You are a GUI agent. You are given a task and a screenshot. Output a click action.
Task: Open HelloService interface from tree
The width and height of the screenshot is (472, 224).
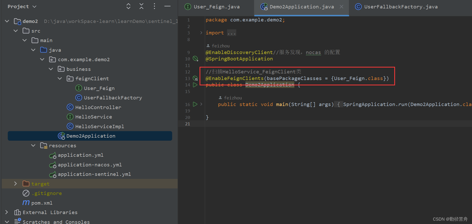click(x=94, y=117)
